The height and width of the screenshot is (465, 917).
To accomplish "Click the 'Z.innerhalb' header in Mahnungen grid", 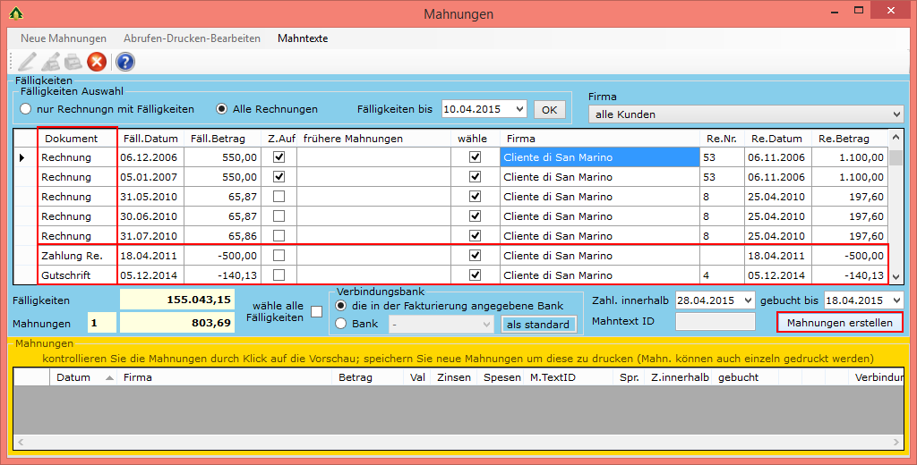I will (x=680, y=377).
